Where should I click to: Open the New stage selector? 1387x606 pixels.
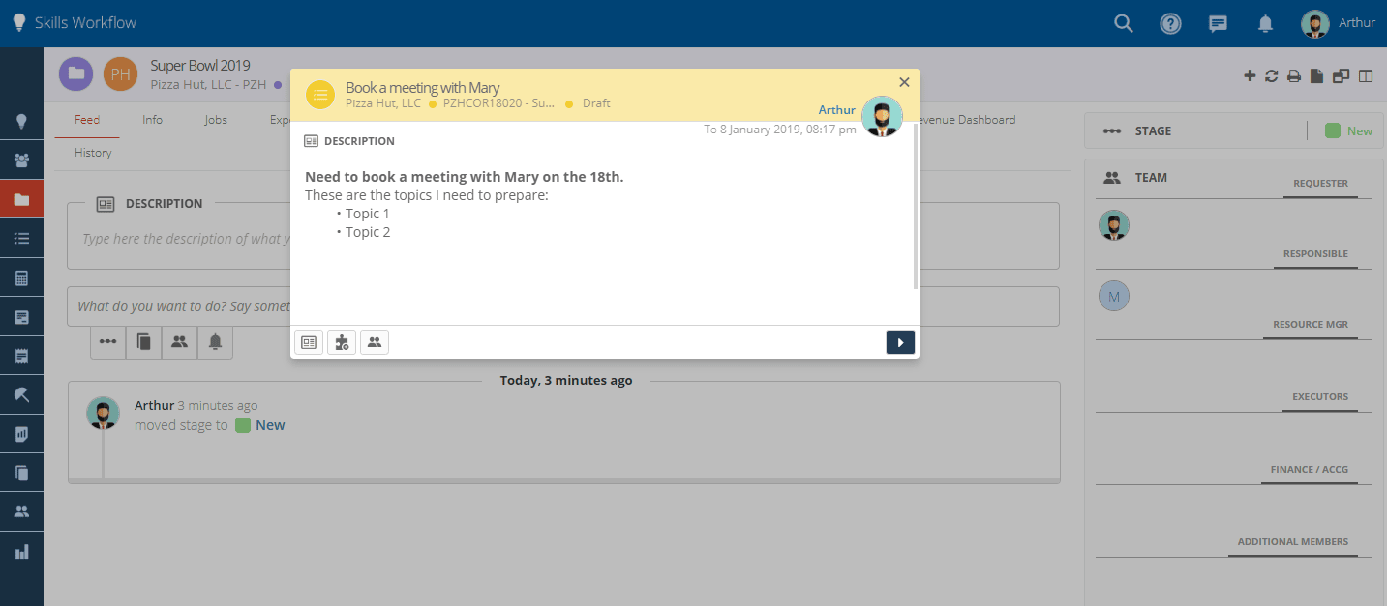[1348, 131]
